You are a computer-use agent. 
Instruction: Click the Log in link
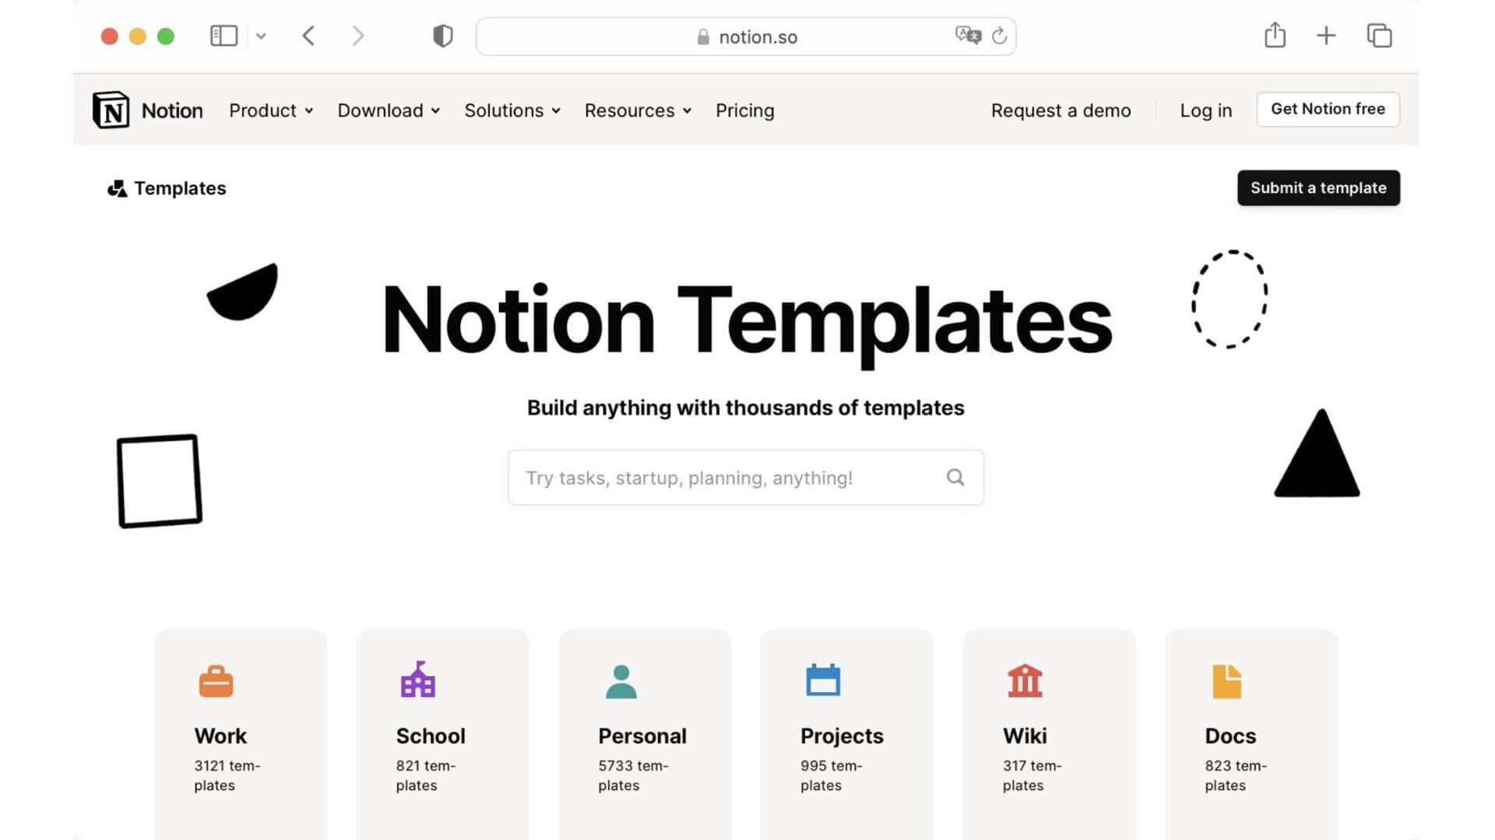[x=1206, y=110]
